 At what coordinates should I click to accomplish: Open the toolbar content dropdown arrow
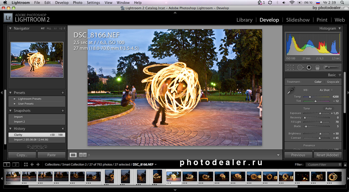coord(278,155)
